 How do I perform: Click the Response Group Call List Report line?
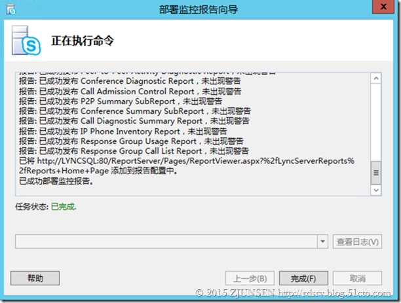134,151
